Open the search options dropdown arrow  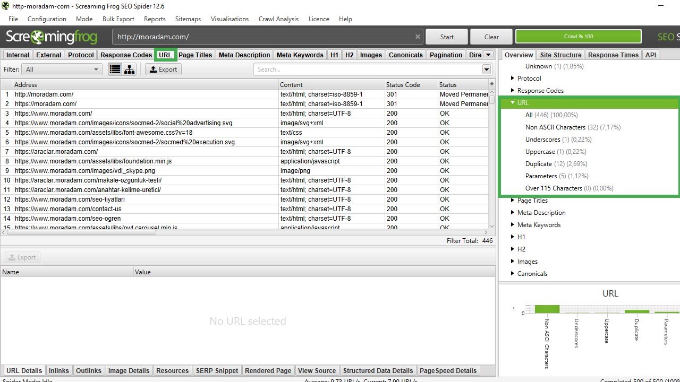[x=487, y=70]
